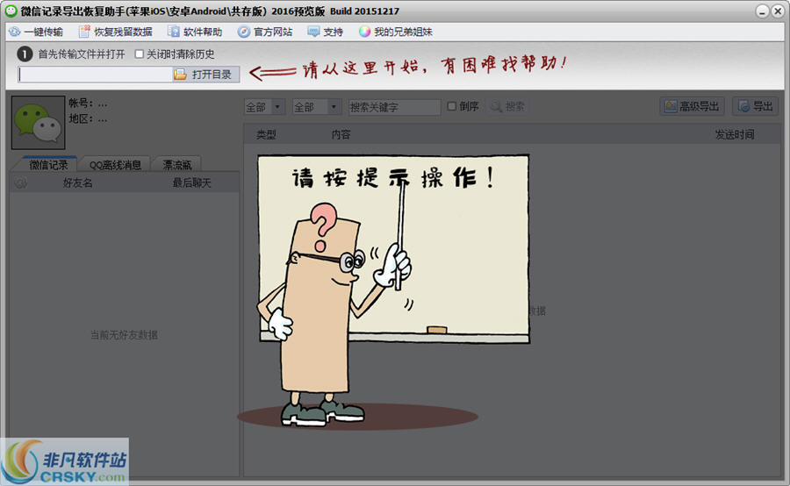Click the 好友名 column header

tap(77, 182)
